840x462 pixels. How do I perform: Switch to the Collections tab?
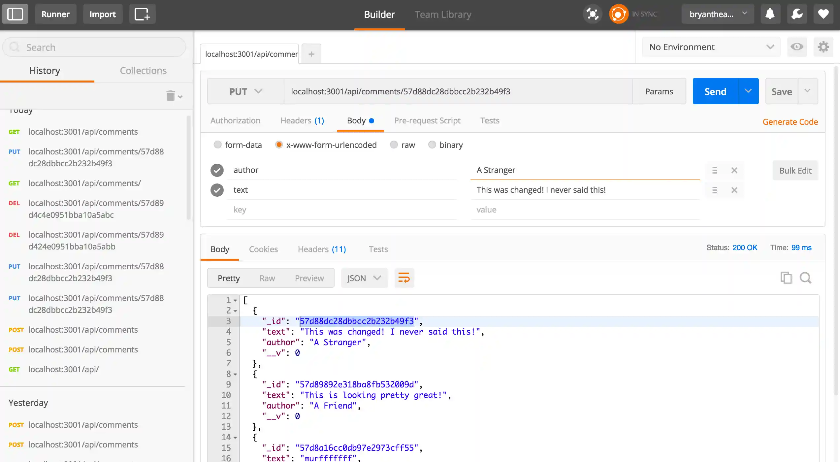(x=143, y=71)
